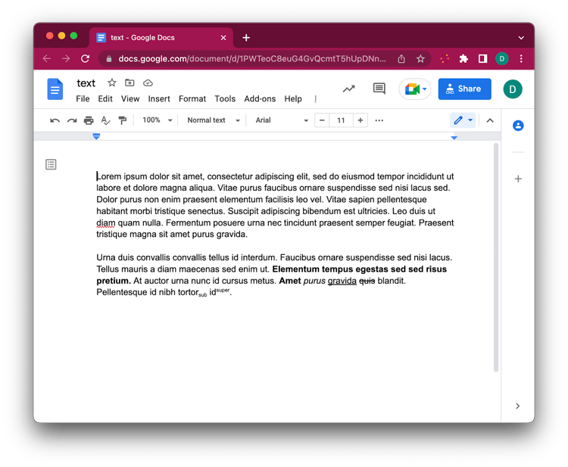The height and width of the screenshot is (467, 568).
Task: Click the undo arrow icon
Action: point(55,120)
